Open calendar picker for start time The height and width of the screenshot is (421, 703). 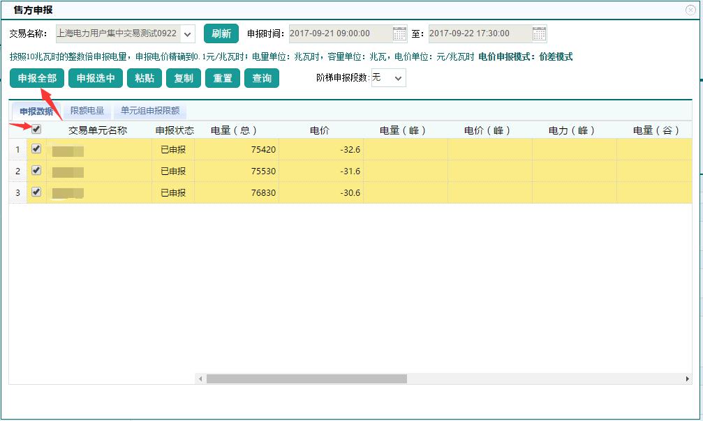[399, 33]
